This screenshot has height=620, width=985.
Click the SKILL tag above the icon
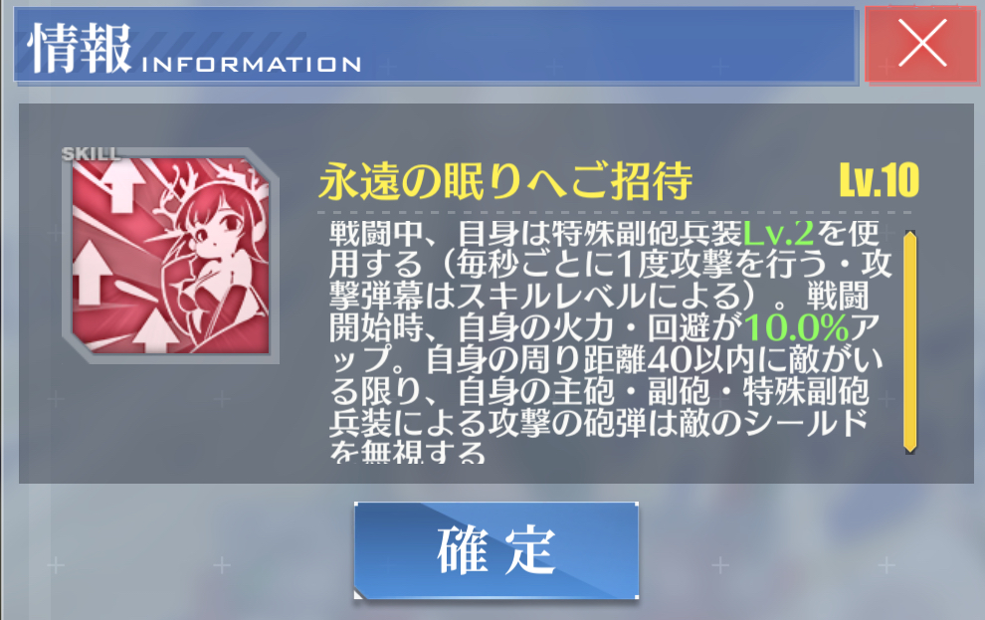pyautogui.click(x=92, y=153)
